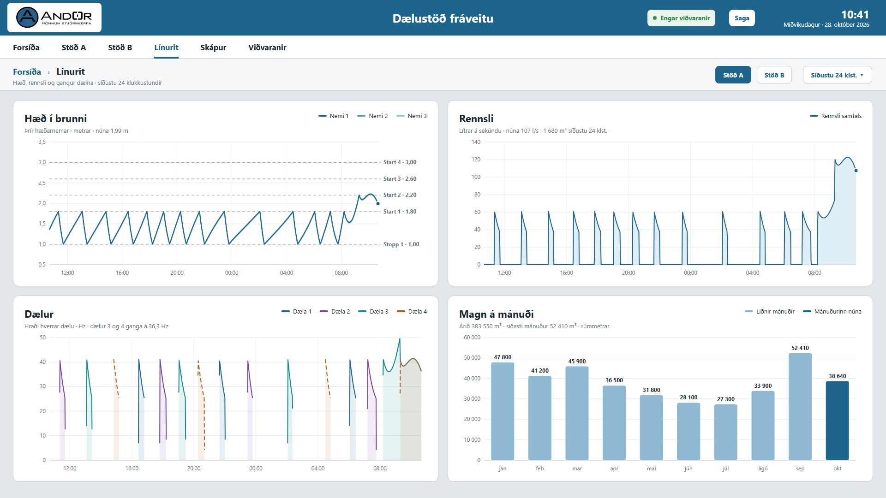Toggle the Nemi 3 legend series

coord(412,116)
